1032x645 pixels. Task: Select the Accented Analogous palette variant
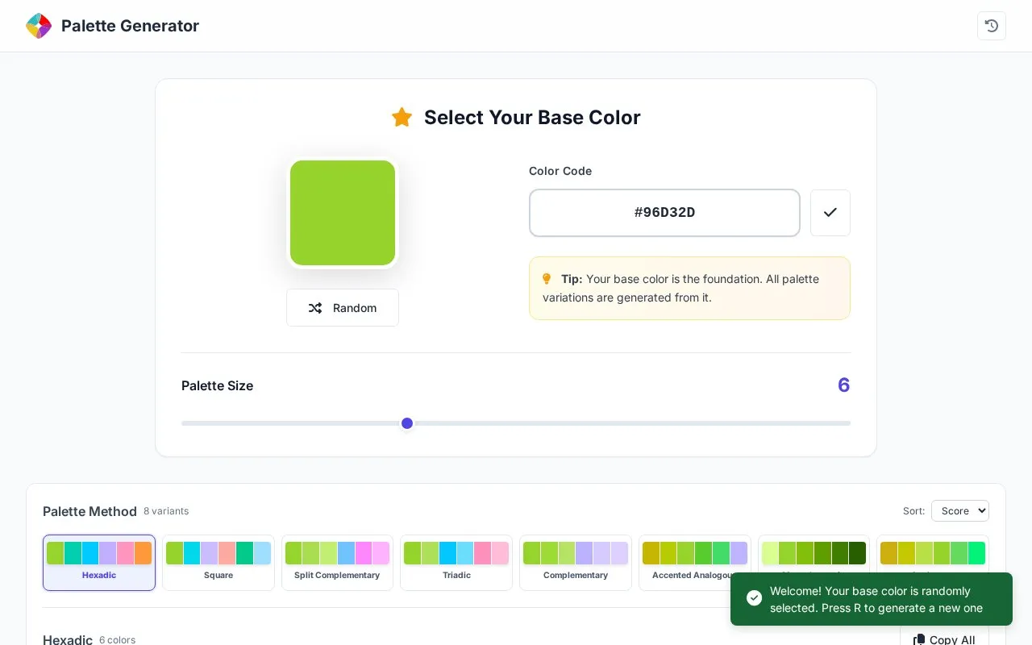tap(695, 563)
